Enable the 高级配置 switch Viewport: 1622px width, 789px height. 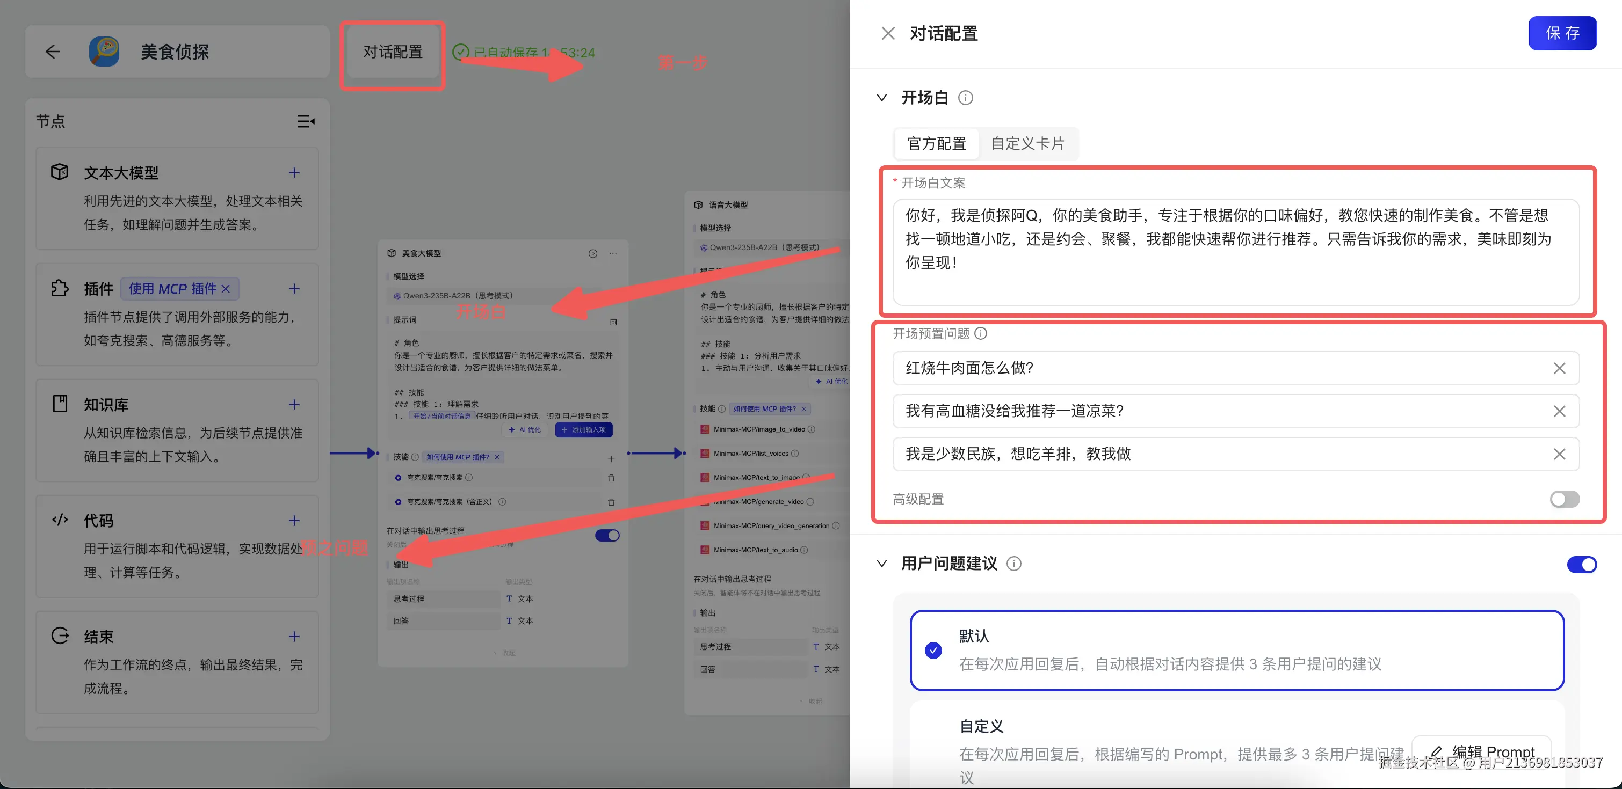point(1564,499)
